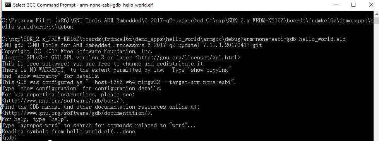This screenshot has height=141, width=379.
Task: Click the arm-none-eabi-gdb hello_world.elf command text
Action: (295, 39)
